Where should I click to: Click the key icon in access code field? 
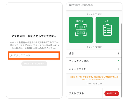(11, 55)
